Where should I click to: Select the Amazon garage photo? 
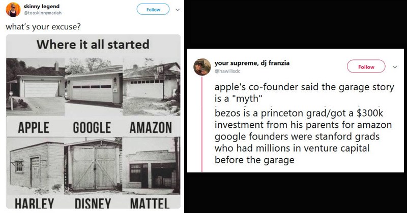150,86
